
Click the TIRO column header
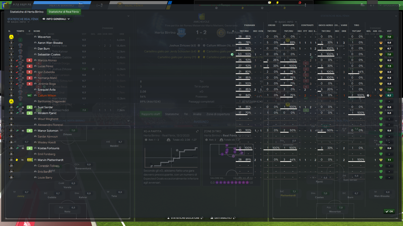(356, 25)
